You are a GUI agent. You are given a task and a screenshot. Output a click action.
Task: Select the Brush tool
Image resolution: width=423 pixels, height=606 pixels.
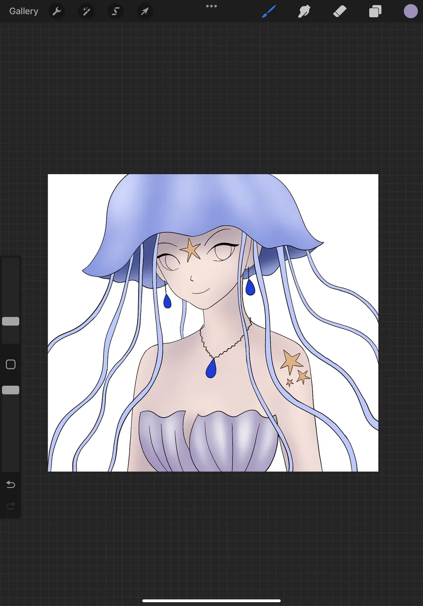tap(269, 11)
